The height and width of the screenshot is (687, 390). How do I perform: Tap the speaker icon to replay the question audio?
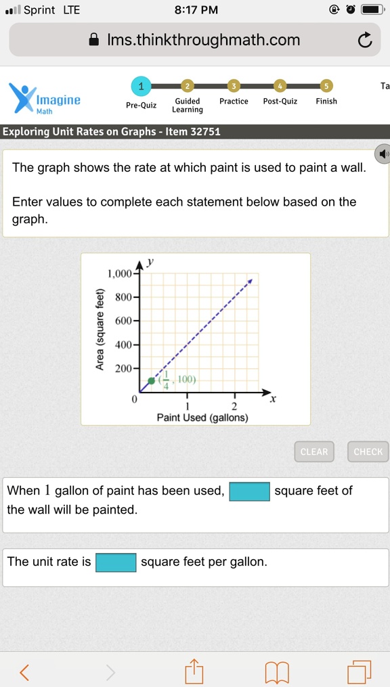(383, 154)
